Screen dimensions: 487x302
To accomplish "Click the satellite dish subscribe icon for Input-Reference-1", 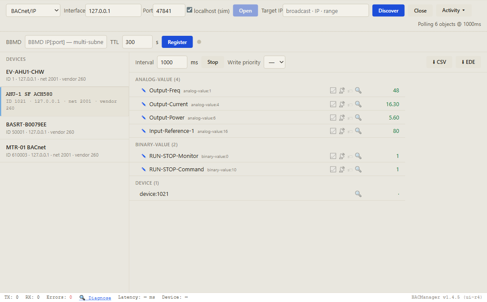I will tap(342, 131).
